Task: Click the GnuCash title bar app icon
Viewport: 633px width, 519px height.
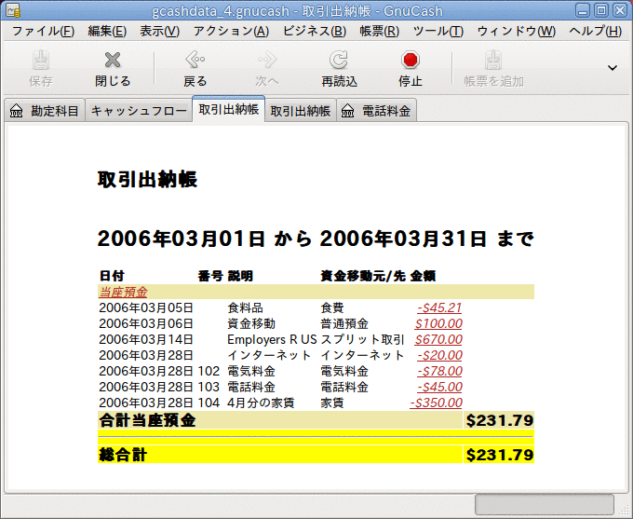Action: [x=13, y=10]
